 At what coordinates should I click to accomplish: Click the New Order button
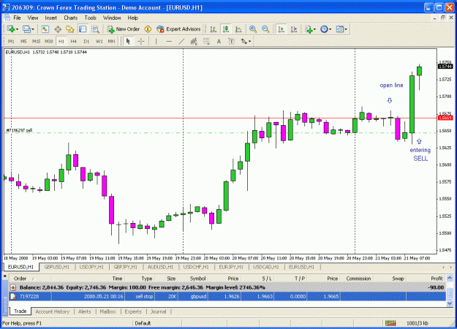point(124,29)
